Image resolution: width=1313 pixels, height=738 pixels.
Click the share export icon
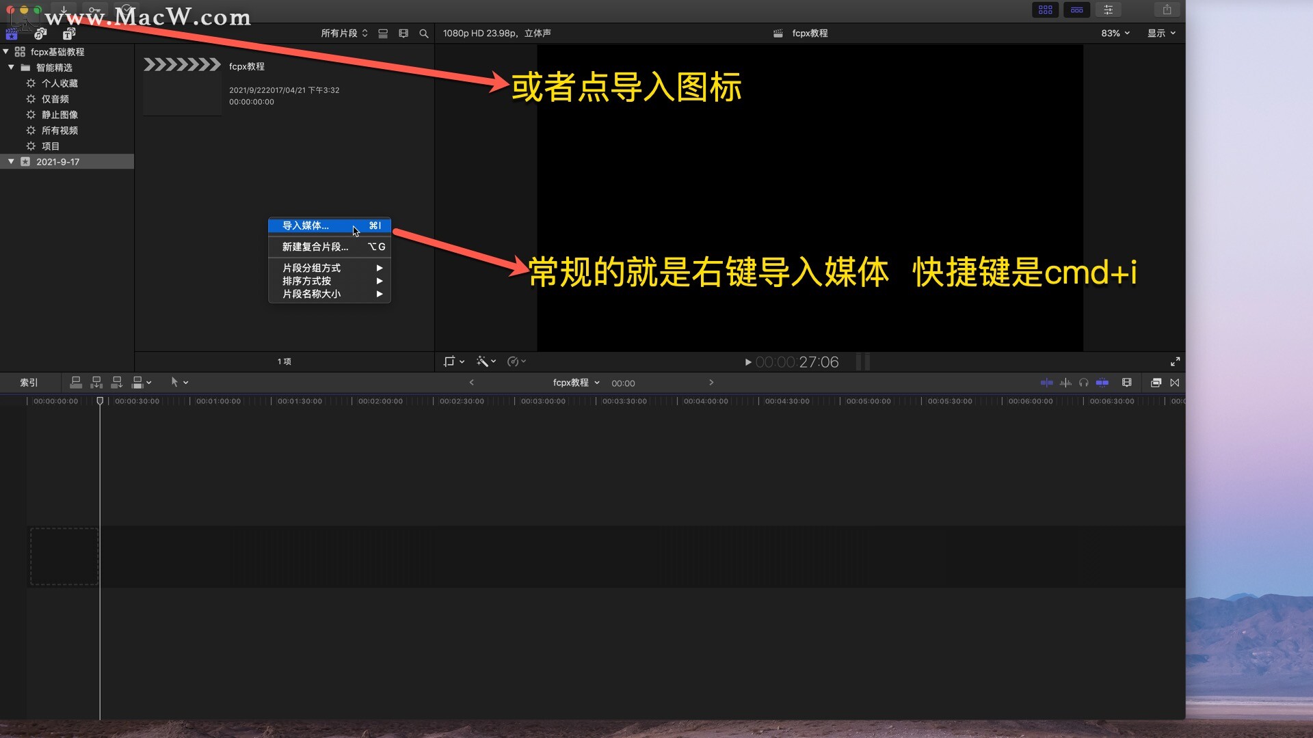click(1167, 10)
